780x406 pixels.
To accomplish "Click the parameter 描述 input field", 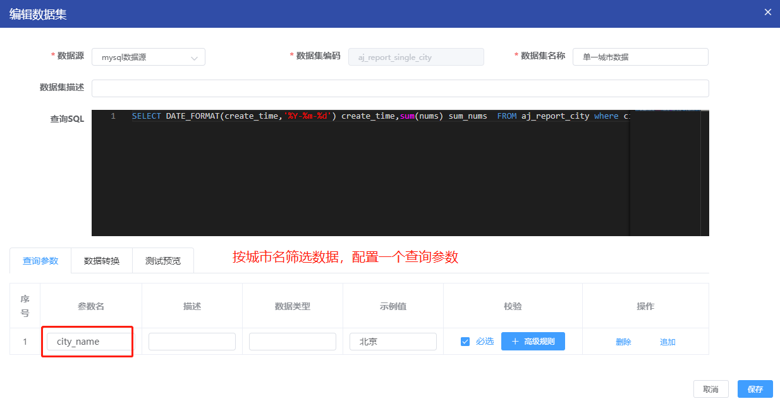I will pyautogui.click(x=192, y=342).
